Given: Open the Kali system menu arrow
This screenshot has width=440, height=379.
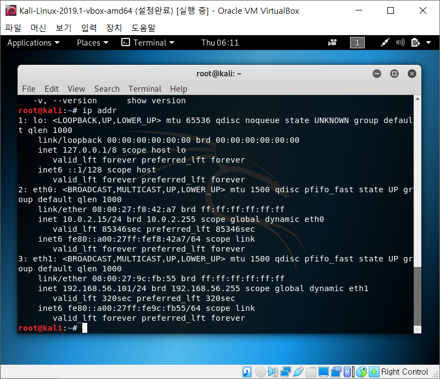Looking at the screenshot, I should (x=428, y=43).
